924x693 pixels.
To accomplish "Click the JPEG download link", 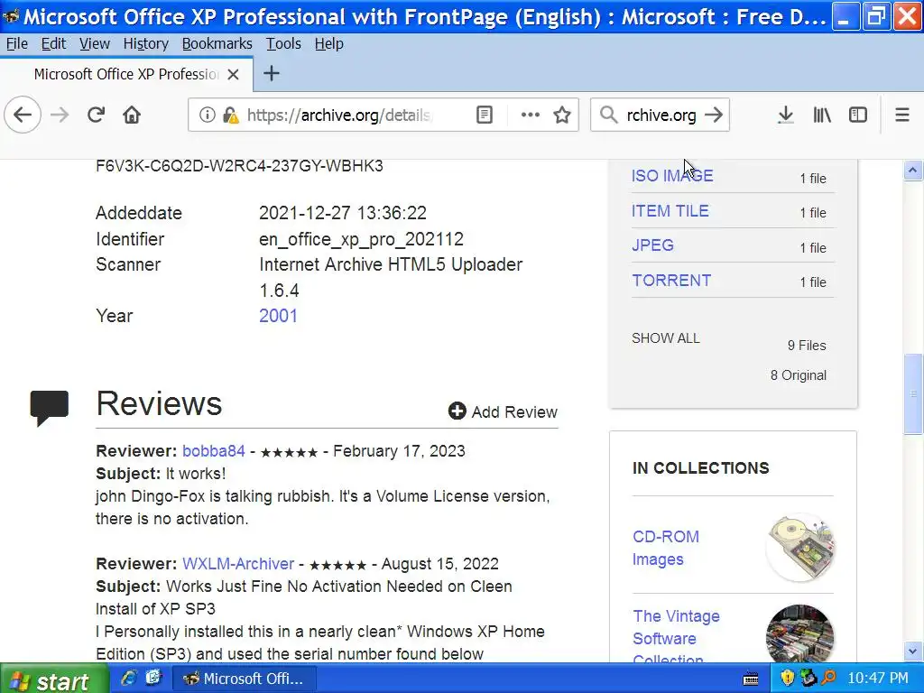I will click(x=652, y=245).
